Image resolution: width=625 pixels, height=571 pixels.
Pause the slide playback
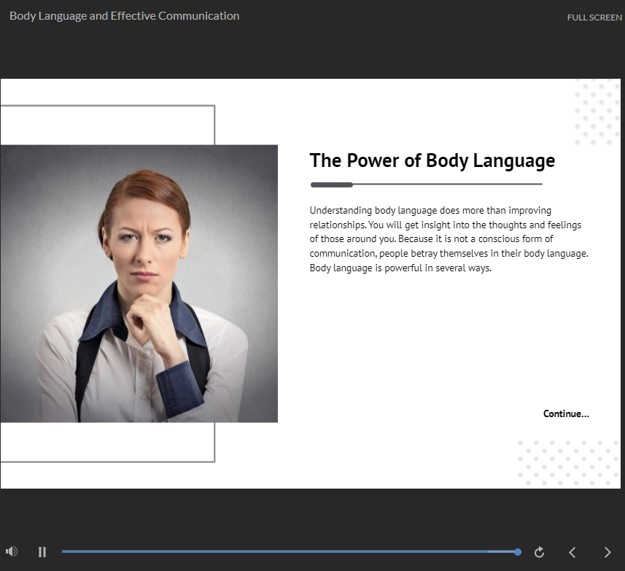[x=42, y=552]
